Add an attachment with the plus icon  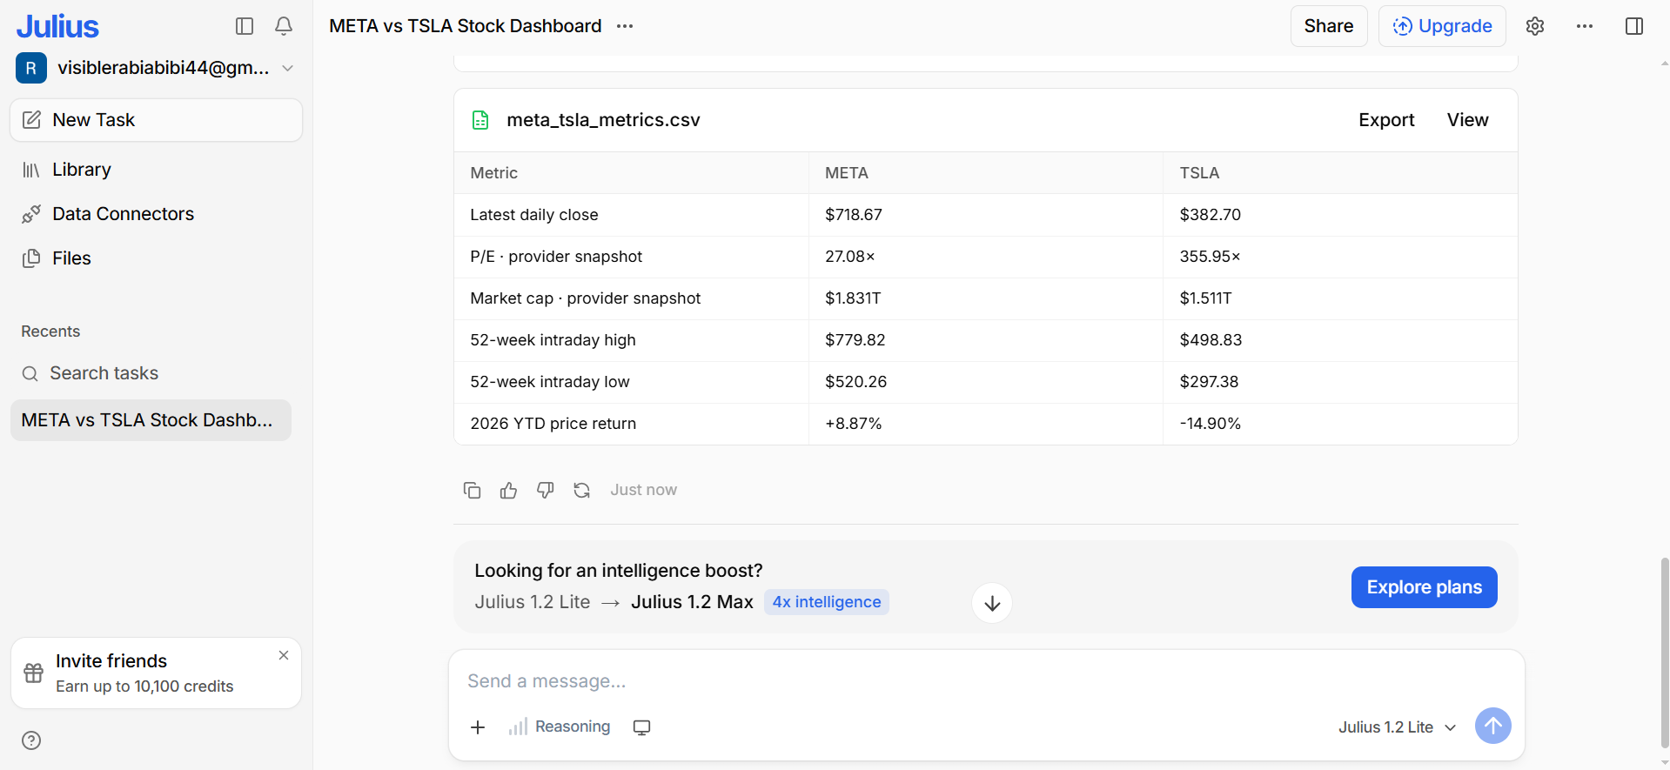pyautogui.click(x=478, y=727)
